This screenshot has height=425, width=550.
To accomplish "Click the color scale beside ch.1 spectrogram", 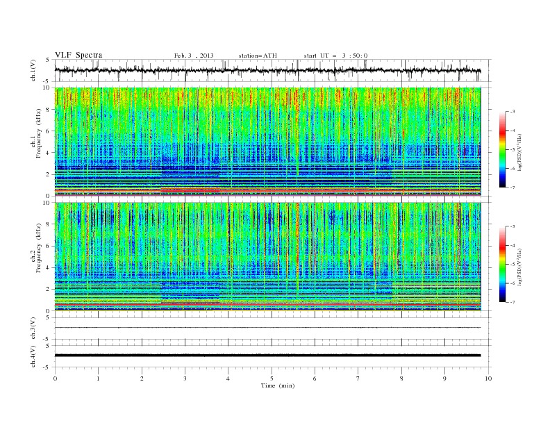I will tap(503, 149).
